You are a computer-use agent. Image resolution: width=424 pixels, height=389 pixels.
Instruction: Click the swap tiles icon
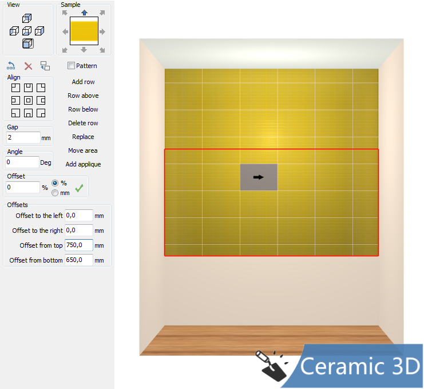click(45, 66)
